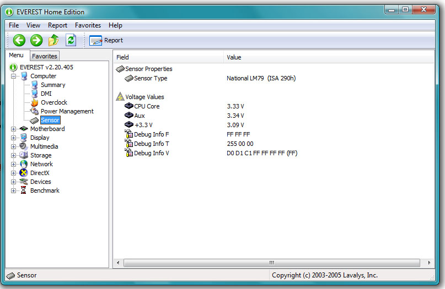This screenshot has height=289, width=445.
Task: Click the DMI item icon
Action: pyautogui.click(x=35, y=94)
